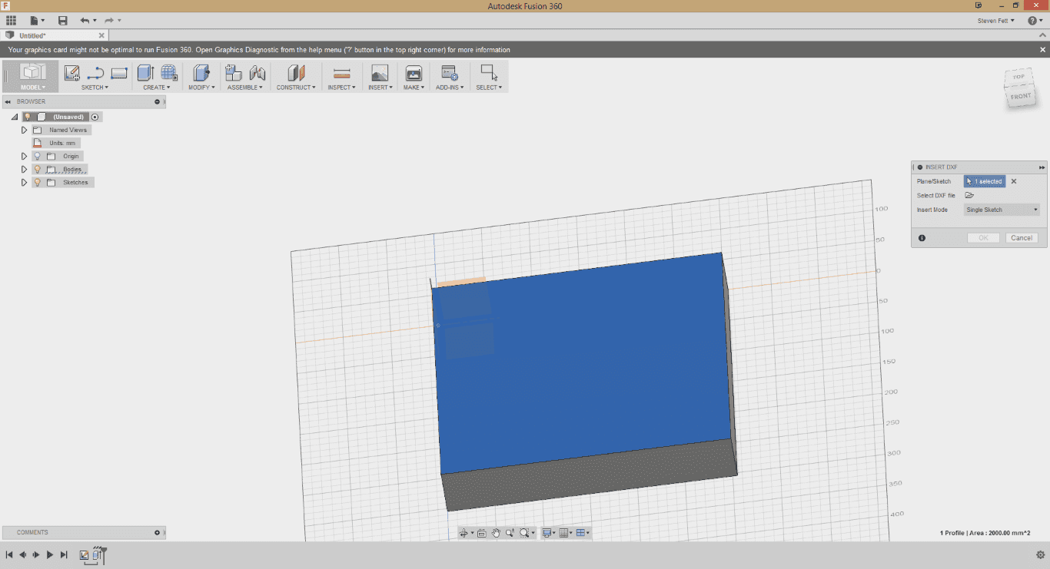Open preferences gear in timeline

pos(1041,554)
